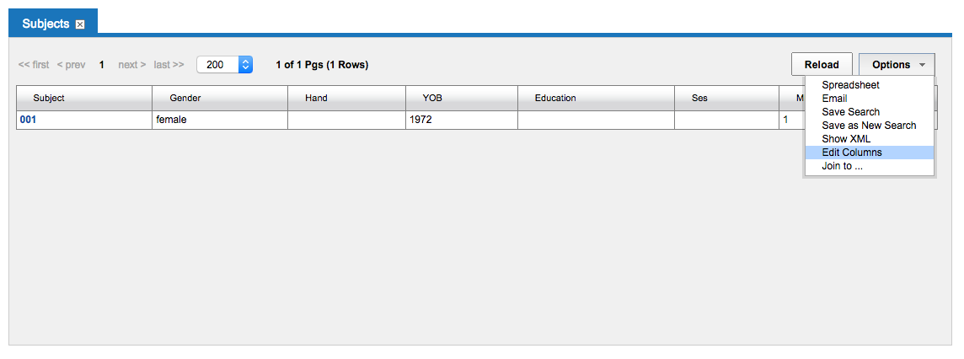Viewport: 964px width, 359px height.
Task: Choose Spreadsheet from the Options menu
Action: 850,85
